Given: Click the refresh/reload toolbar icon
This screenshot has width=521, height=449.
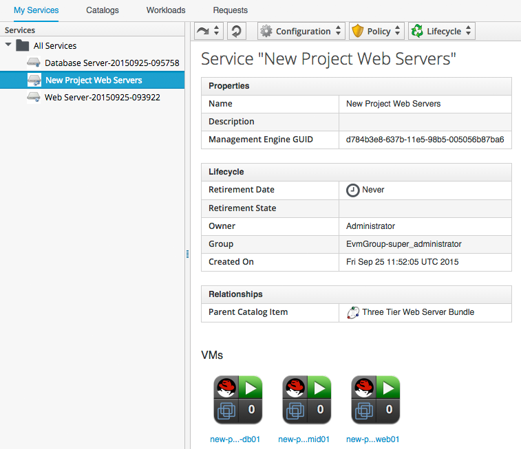Looking at the screenshot, I should pyautogui.click(x=236, y=31).
